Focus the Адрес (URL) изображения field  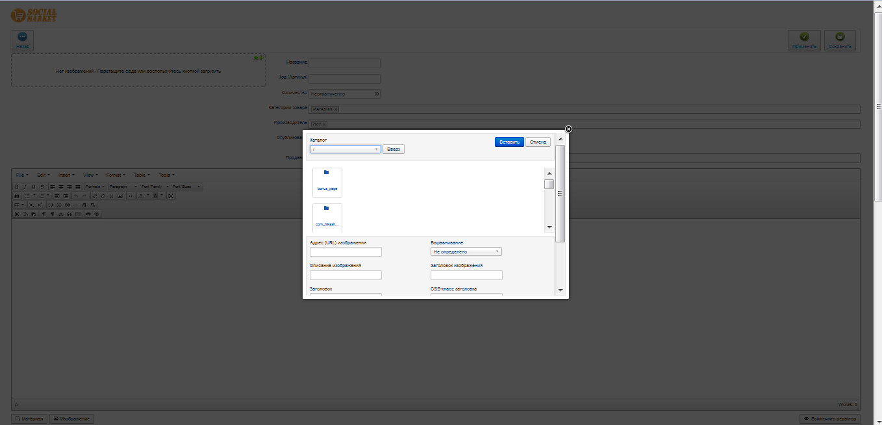point(346,251)
